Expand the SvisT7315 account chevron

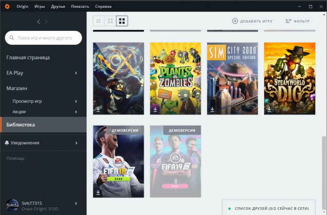pos(76,203)
